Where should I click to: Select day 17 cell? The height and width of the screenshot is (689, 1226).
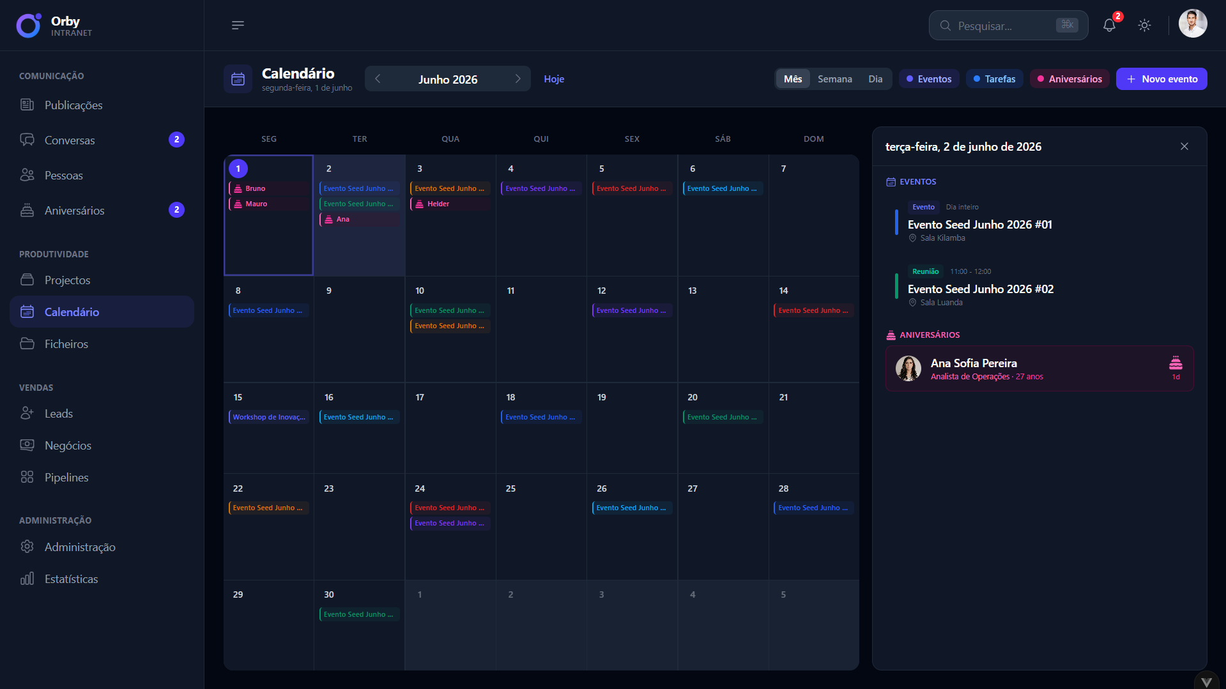[450, 428]
